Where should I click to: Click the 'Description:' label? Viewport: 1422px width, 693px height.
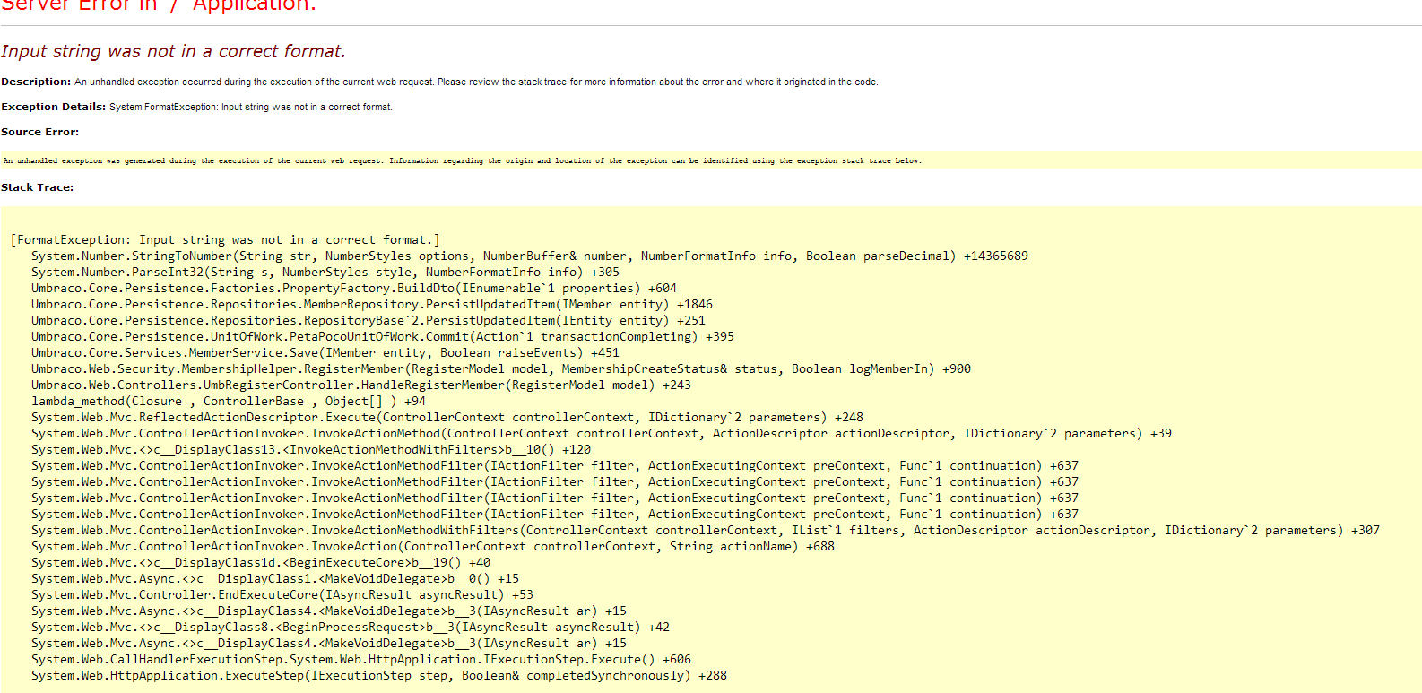36,82
